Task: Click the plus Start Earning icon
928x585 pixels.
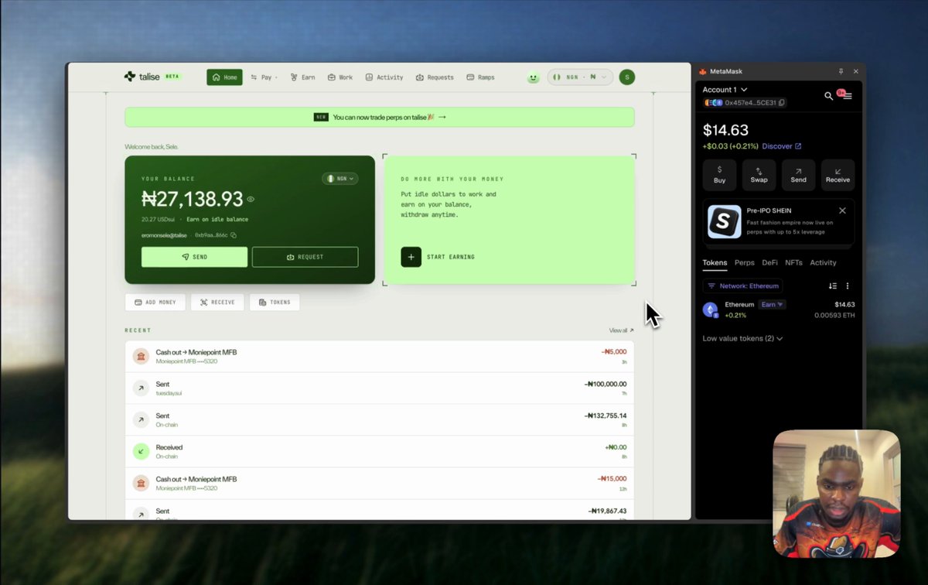Action: (411, 257)
